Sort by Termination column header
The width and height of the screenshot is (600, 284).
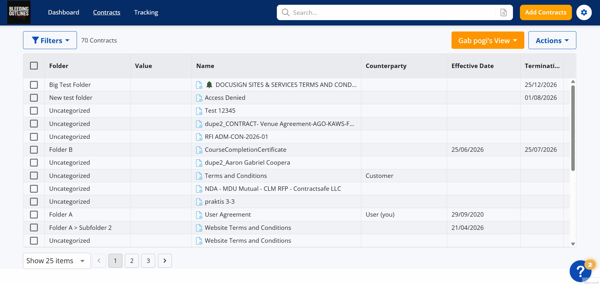click(x=542, y=66)
